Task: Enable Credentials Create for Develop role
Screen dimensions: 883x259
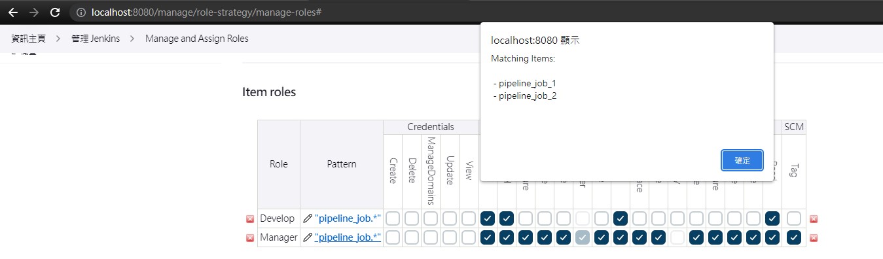Action: tap(393, 218)
